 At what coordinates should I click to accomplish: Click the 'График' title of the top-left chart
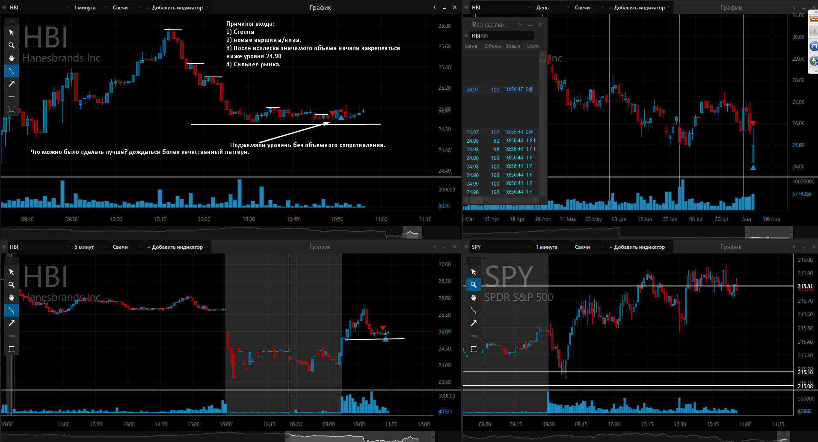[x=320, y=8]
